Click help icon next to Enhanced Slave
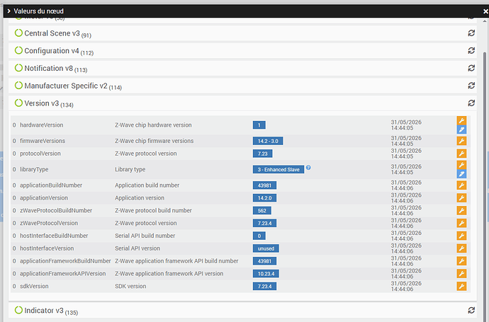Screen dimensions: 489x322 click(x=308, y=168)
